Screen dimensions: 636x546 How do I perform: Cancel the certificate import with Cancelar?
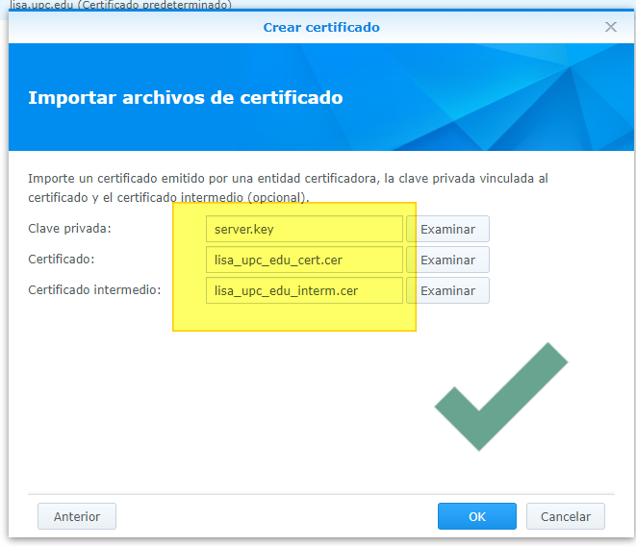[x=565, y=516]
